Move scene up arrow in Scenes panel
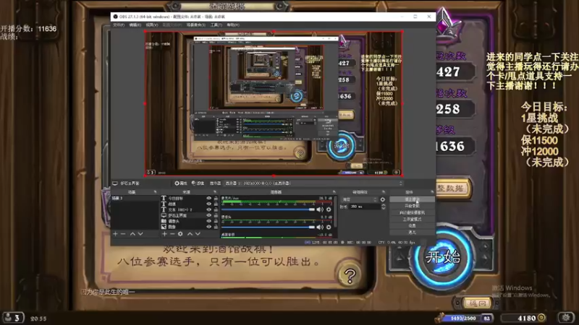 (x=132, y=234)
